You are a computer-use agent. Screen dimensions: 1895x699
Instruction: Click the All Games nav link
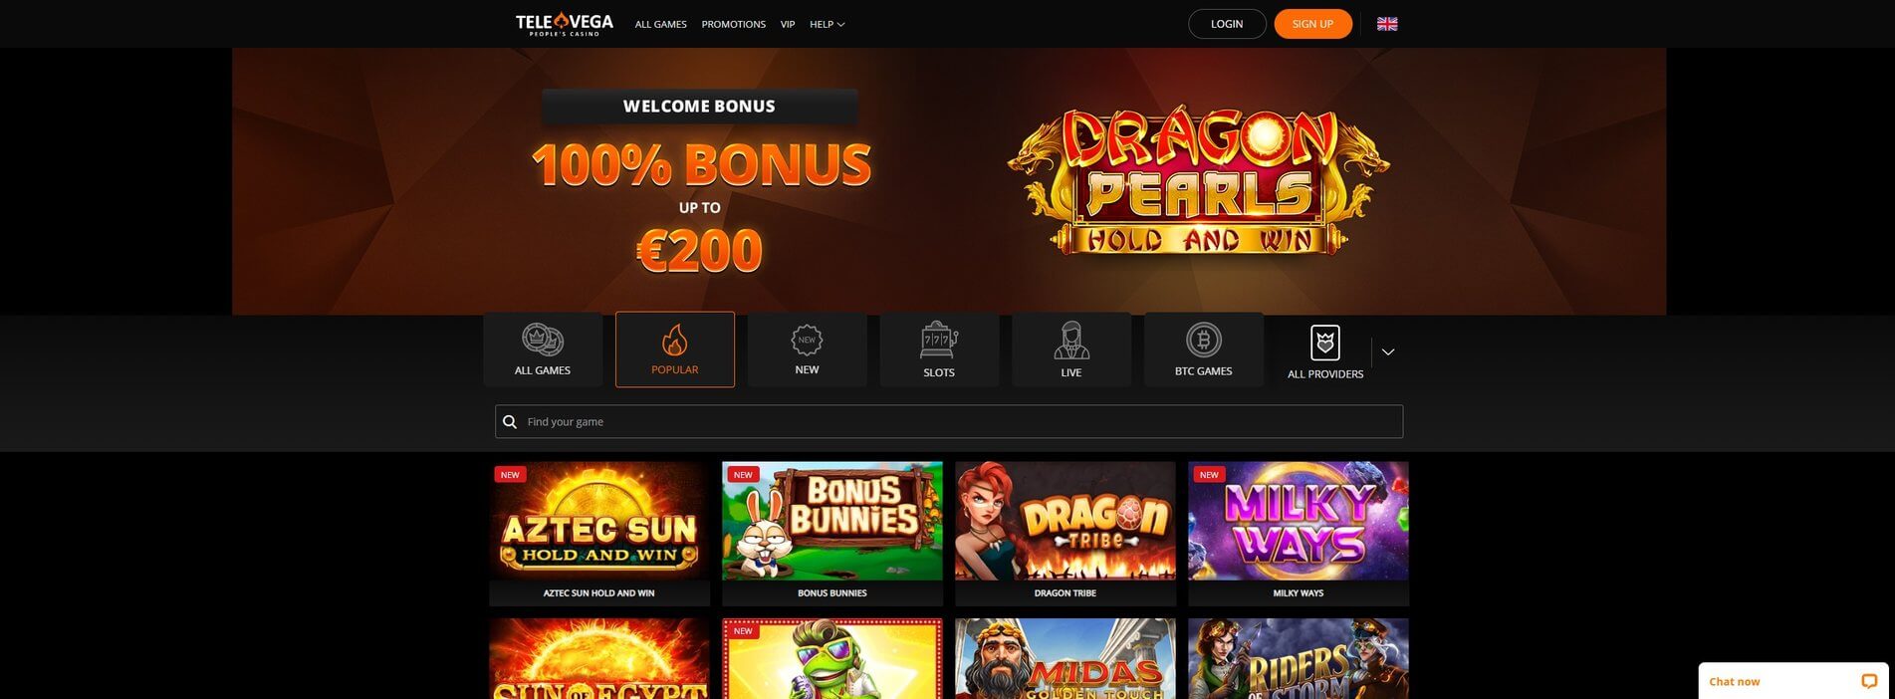[661, 24]
